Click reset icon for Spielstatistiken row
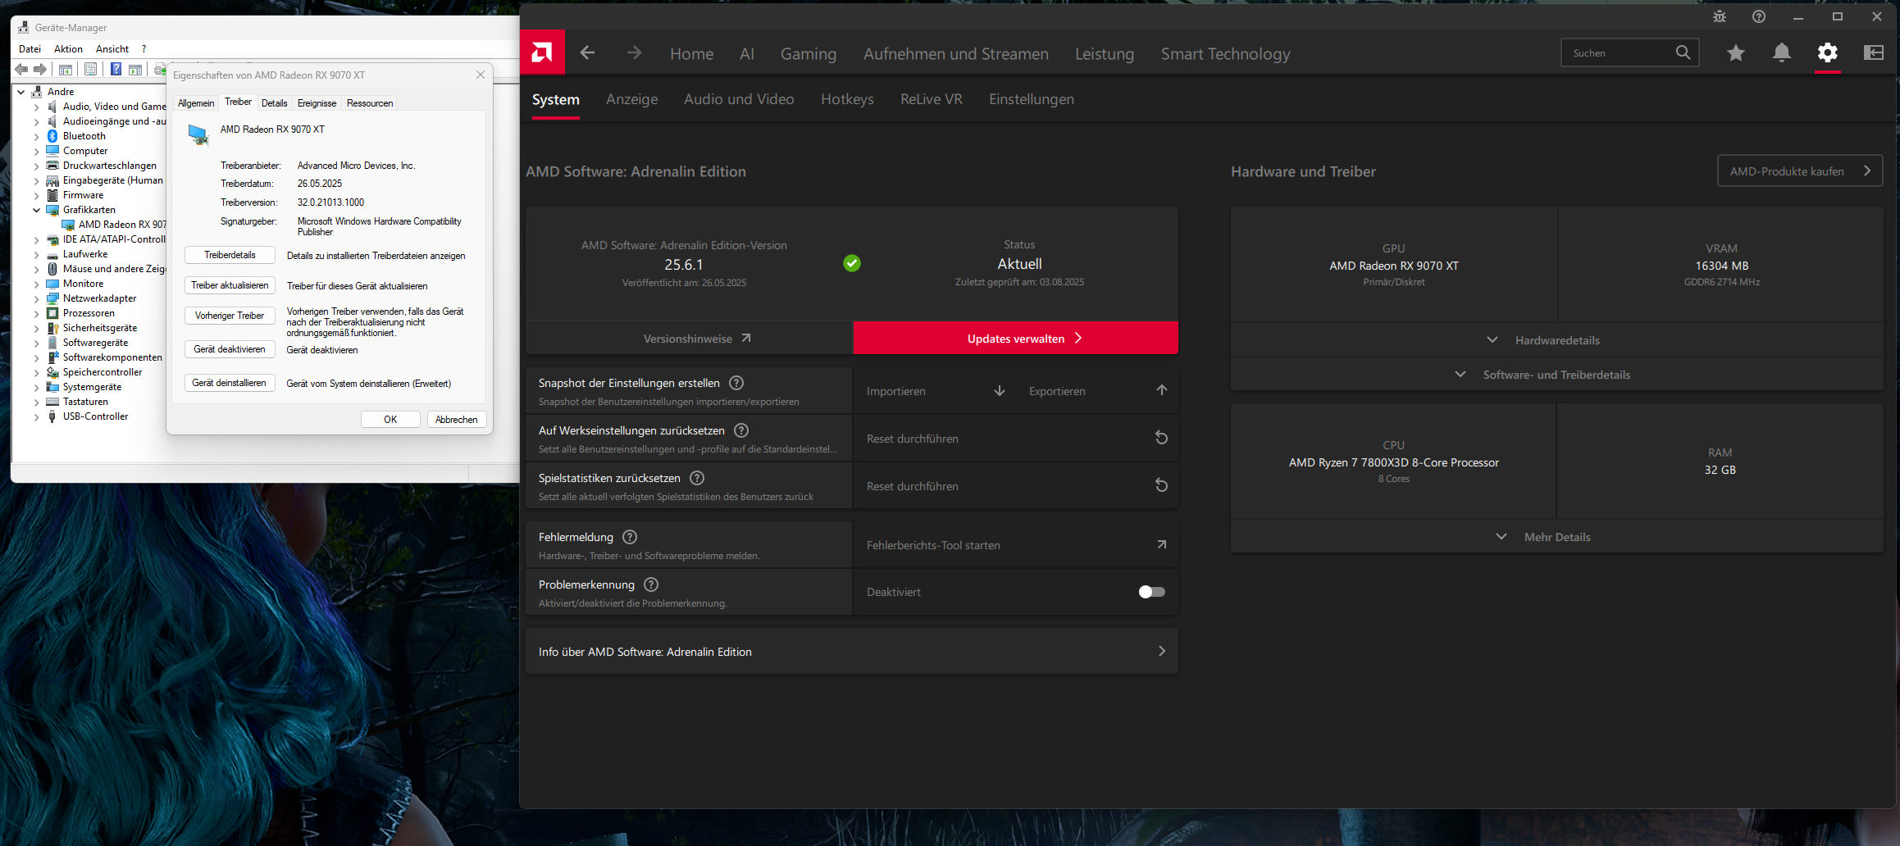Viewport: 1900px width, 846px height. coord(1161,485)
